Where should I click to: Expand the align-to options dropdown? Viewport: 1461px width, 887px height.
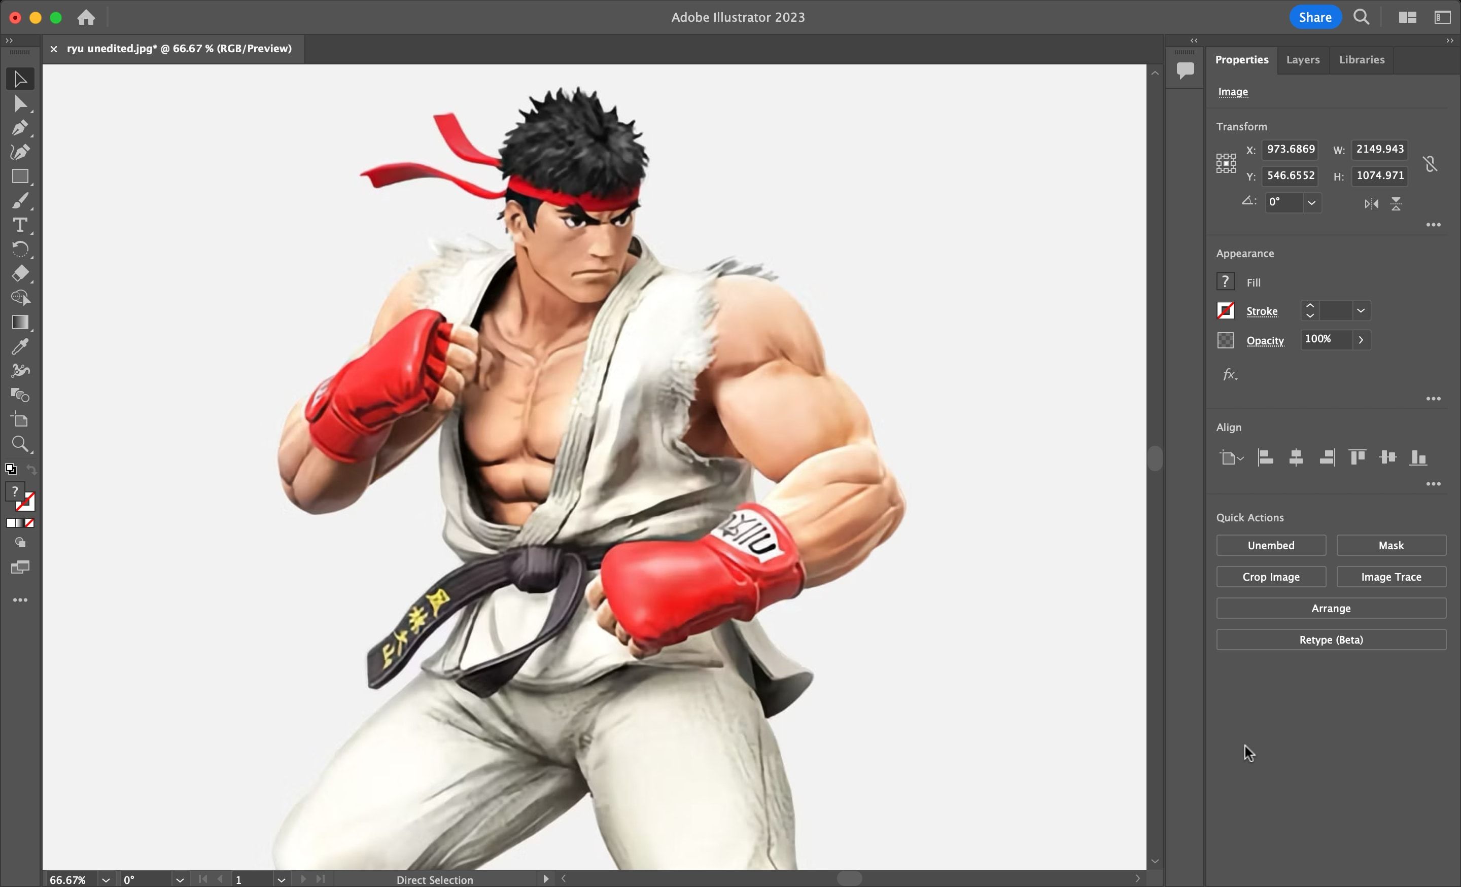point(1239,458)
